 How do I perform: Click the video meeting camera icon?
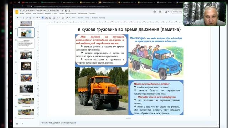pos(166,12)
